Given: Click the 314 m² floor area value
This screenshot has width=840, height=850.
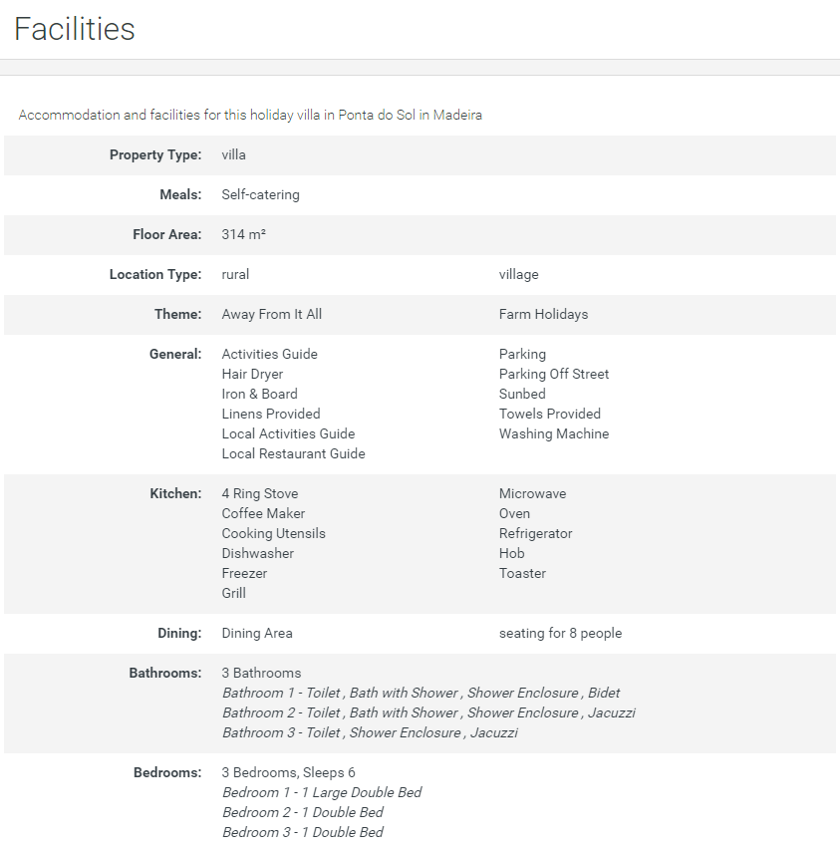Looking at the screenshot, I should pos(243,234).
